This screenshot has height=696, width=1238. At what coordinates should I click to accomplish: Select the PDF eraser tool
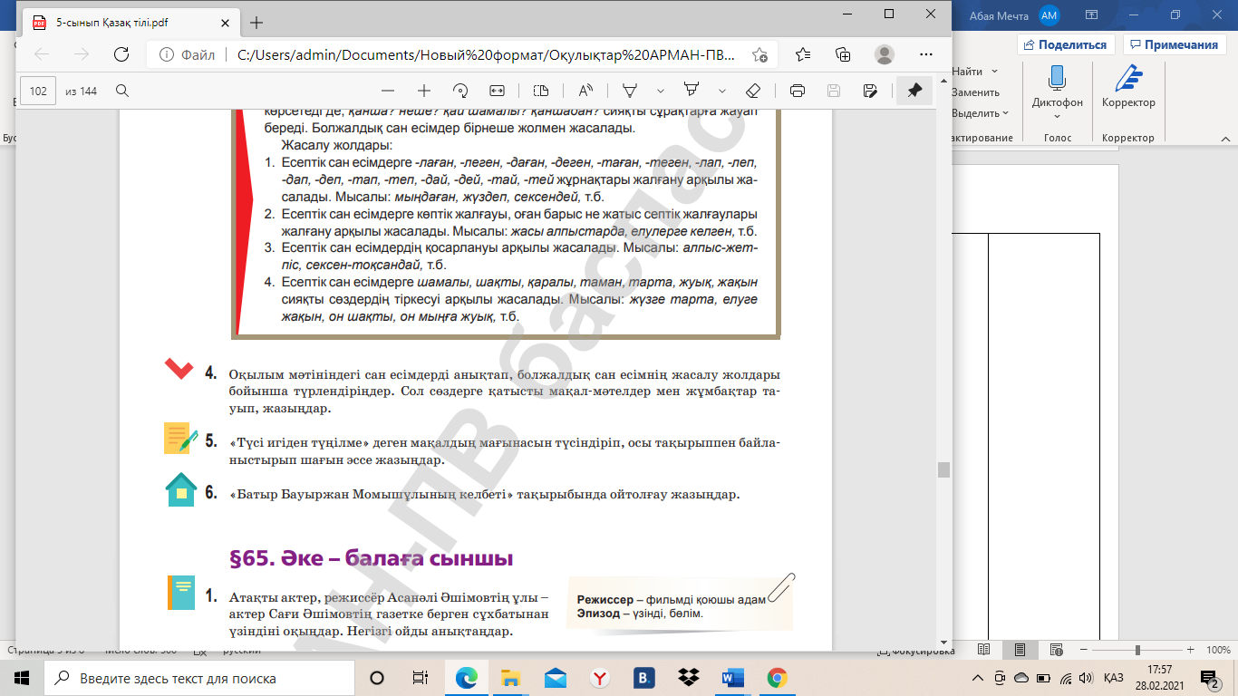[x=752, y=91]
